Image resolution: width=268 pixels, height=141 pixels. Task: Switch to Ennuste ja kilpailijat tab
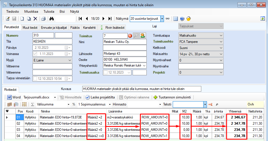click(54, 27)
